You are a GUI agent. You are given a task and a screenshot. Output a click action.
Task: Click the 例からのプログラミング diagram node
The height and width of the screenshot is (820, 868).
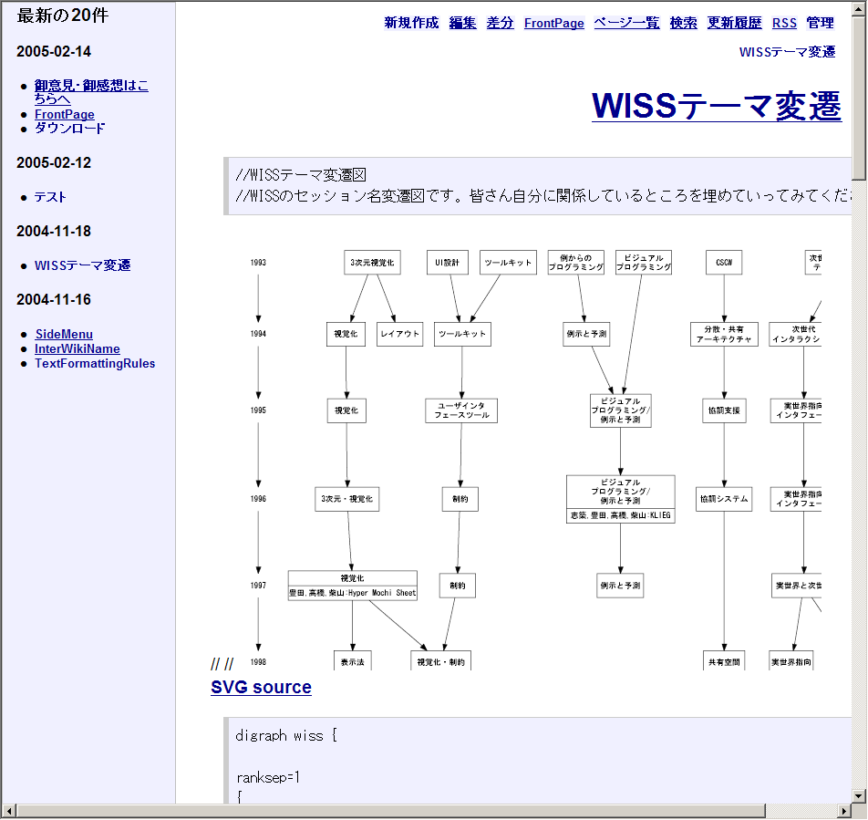point(575,263)
